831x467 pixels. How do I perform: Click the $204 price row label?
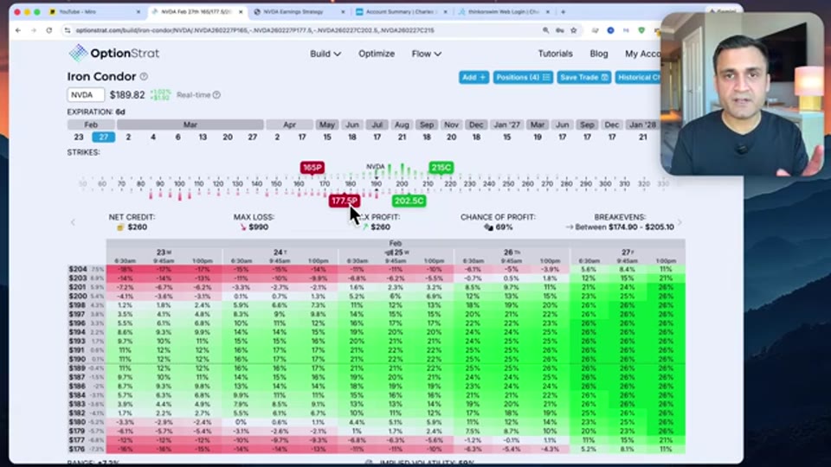[x=77, y=269]
